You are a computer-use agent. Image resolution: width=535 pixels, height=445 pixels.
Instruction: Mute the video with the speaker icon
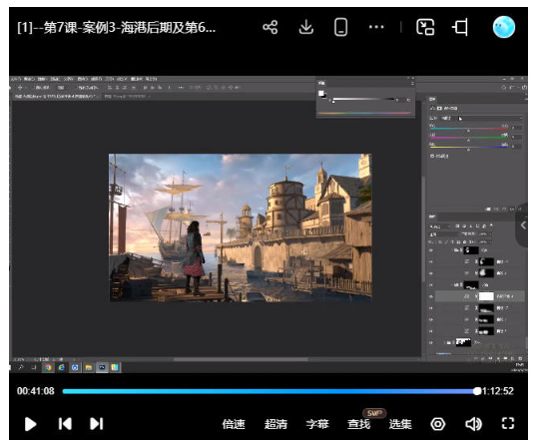pos(473,424)
